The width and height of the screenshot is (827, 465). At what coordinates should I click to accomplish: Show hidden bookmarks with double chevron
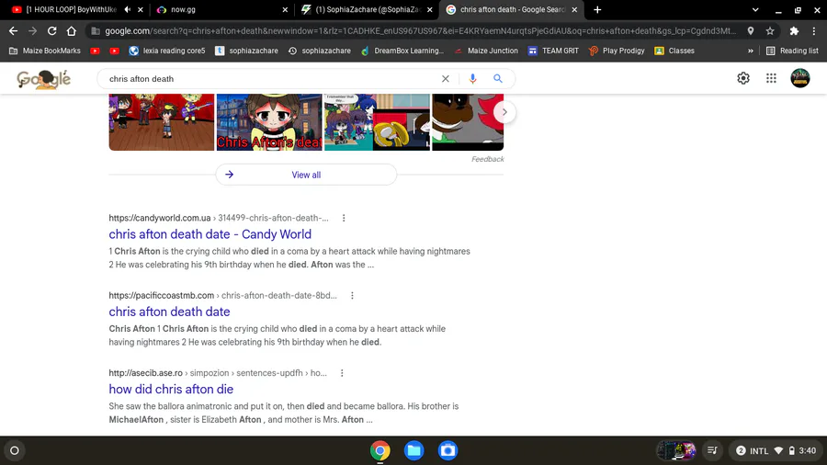pyautogui.click(x=751, y=51)
